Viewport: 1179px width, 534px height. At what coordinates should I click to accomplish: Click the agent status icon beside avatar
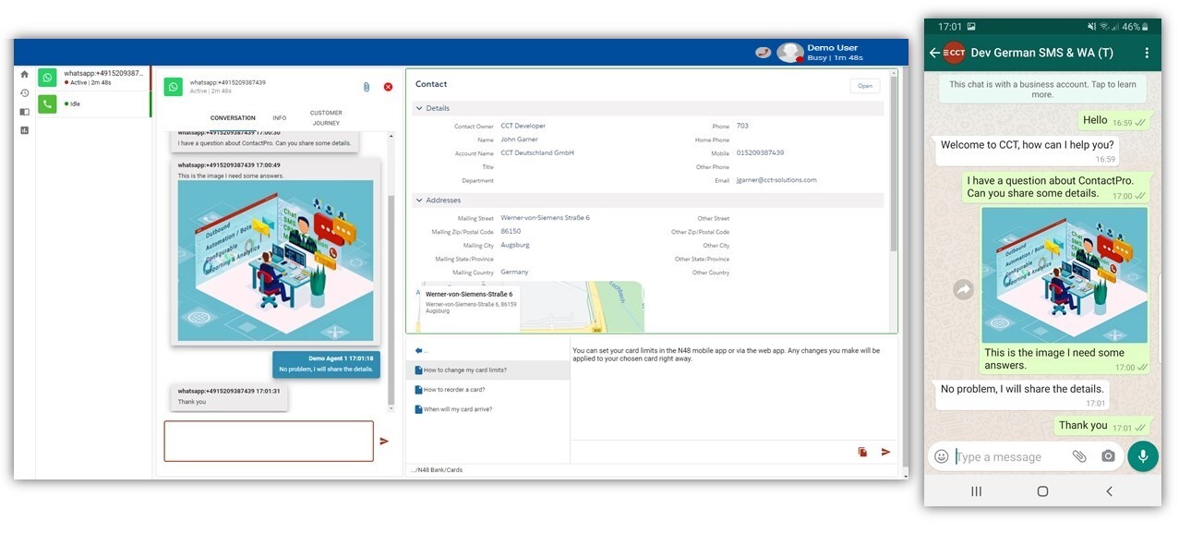[x=763, y=53]
